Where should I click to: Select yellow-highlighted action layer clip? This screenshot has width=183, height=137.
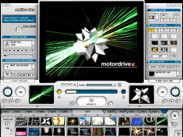(x=155, y=50)
